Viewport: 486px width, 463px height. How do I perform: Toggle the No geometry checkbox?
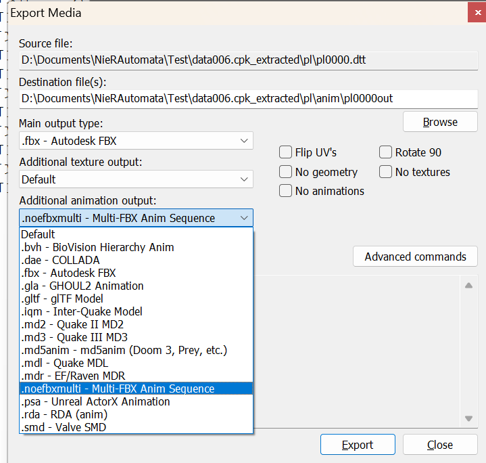click(285, 172)
